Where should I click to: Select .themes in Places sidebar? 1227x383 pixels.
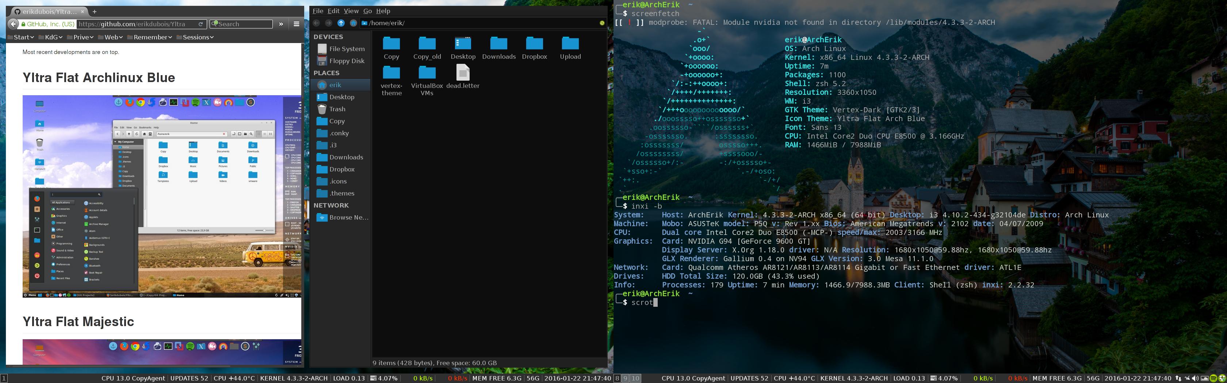341,193
